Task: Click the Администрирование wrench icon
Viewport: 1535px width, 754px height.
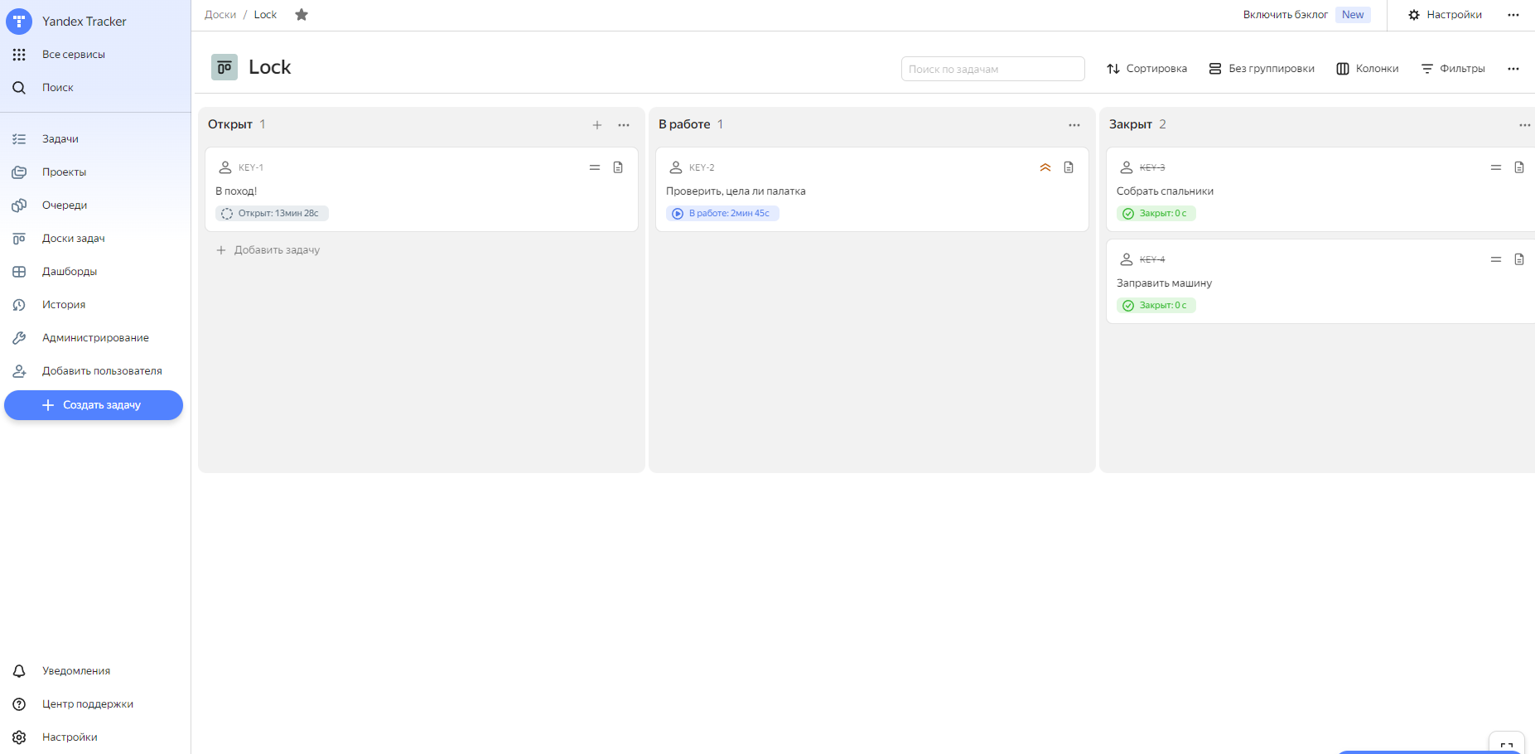Action: pos(19,338)
